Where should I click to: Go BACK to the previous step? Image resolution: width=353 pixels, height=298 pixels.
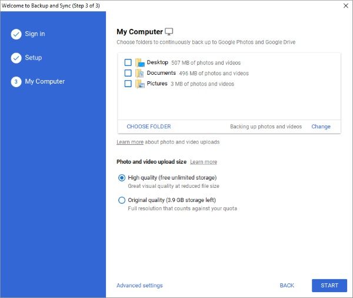click(x=287, y=286)
